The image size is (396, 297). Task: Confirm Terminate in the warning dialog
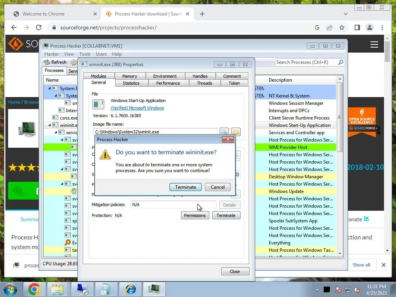[185, 187]
